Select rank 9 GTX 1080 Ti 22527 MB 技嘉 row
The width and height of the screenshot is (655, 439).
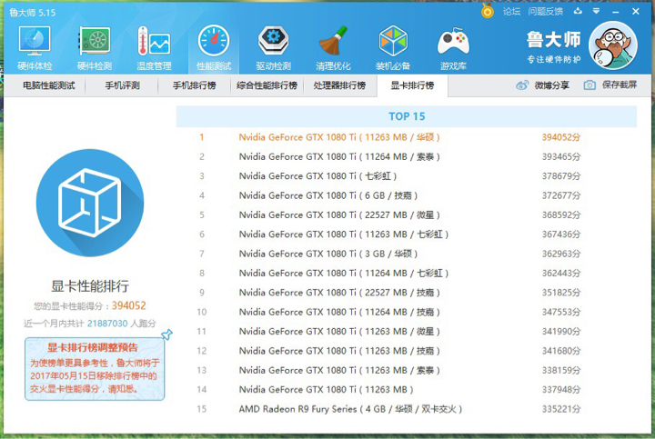(x=407, y=293)
